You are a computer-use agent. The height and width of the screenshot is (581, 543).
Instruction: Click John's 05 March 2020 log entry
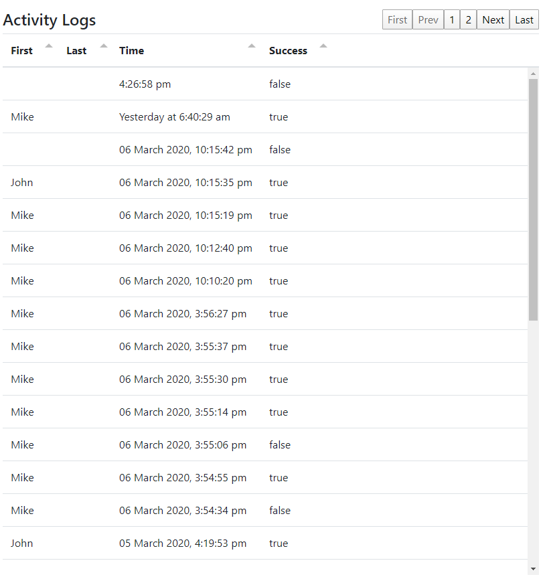pos(182,544)
